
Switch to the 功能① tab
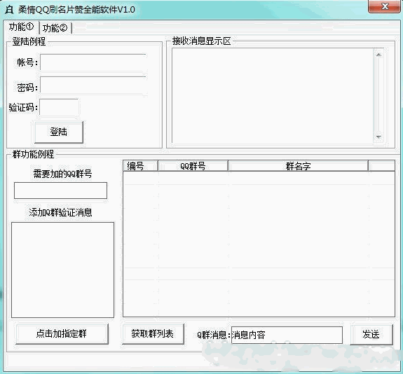[21, 27]
